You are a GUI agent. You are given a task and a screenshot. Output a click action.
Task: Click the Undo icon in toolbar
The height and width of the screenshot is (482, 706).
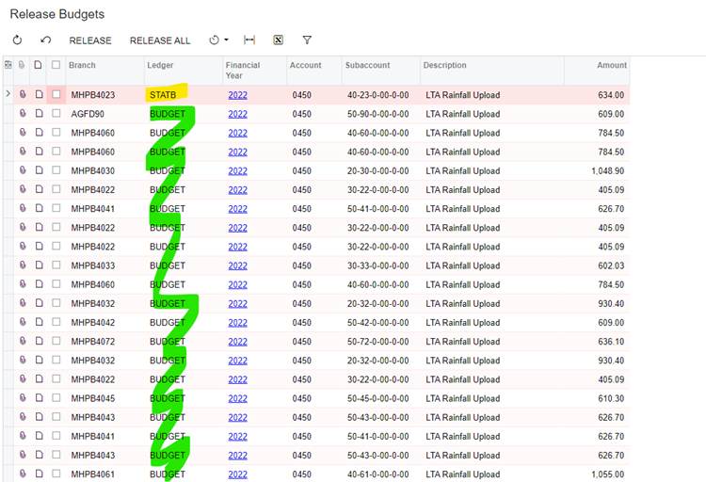tap(45, 40)
